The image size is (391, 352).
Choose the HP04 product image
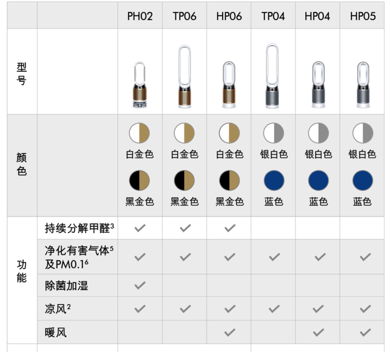click(318, 85)
